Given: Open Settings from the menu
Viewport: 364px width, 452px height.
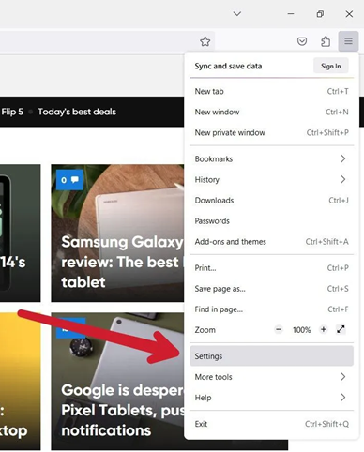Looking at the screenshot, I should (x=271, y=356).
